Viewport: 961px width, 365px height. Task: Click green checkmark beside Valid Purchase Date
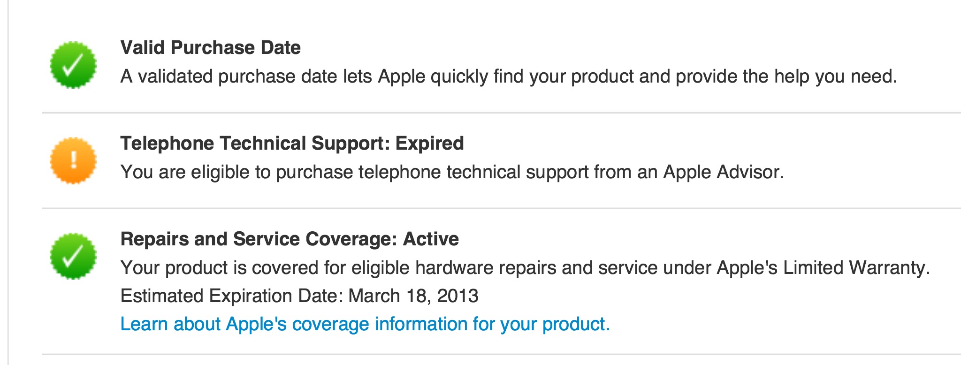(x=73, y=65)
